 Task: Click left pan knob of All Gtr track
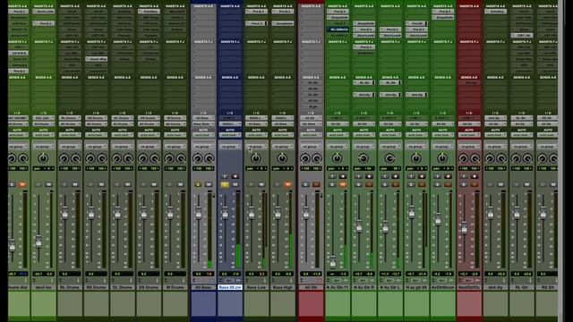pos(305,158)
